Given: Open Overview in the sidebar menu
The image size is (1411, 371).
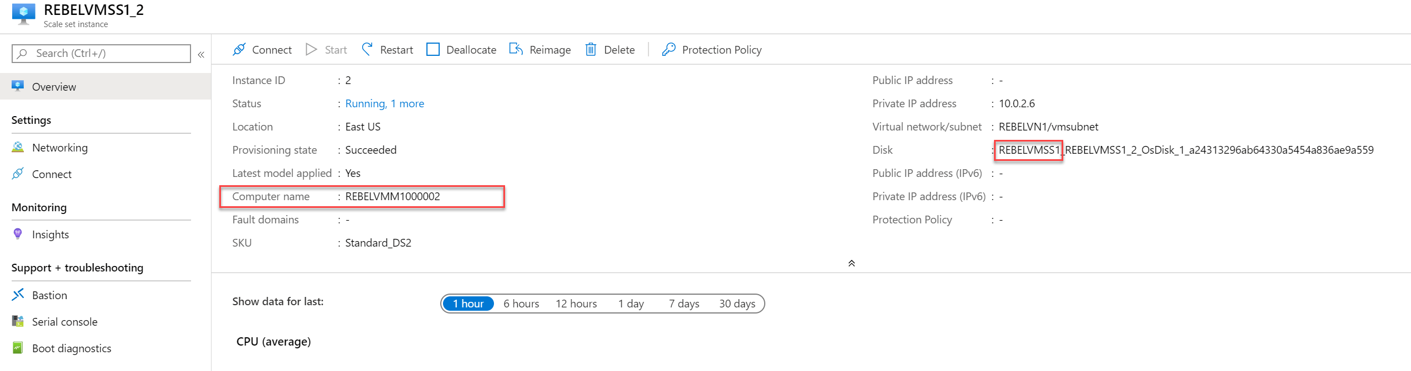Looking at the screenshot, I should (105, 86).
